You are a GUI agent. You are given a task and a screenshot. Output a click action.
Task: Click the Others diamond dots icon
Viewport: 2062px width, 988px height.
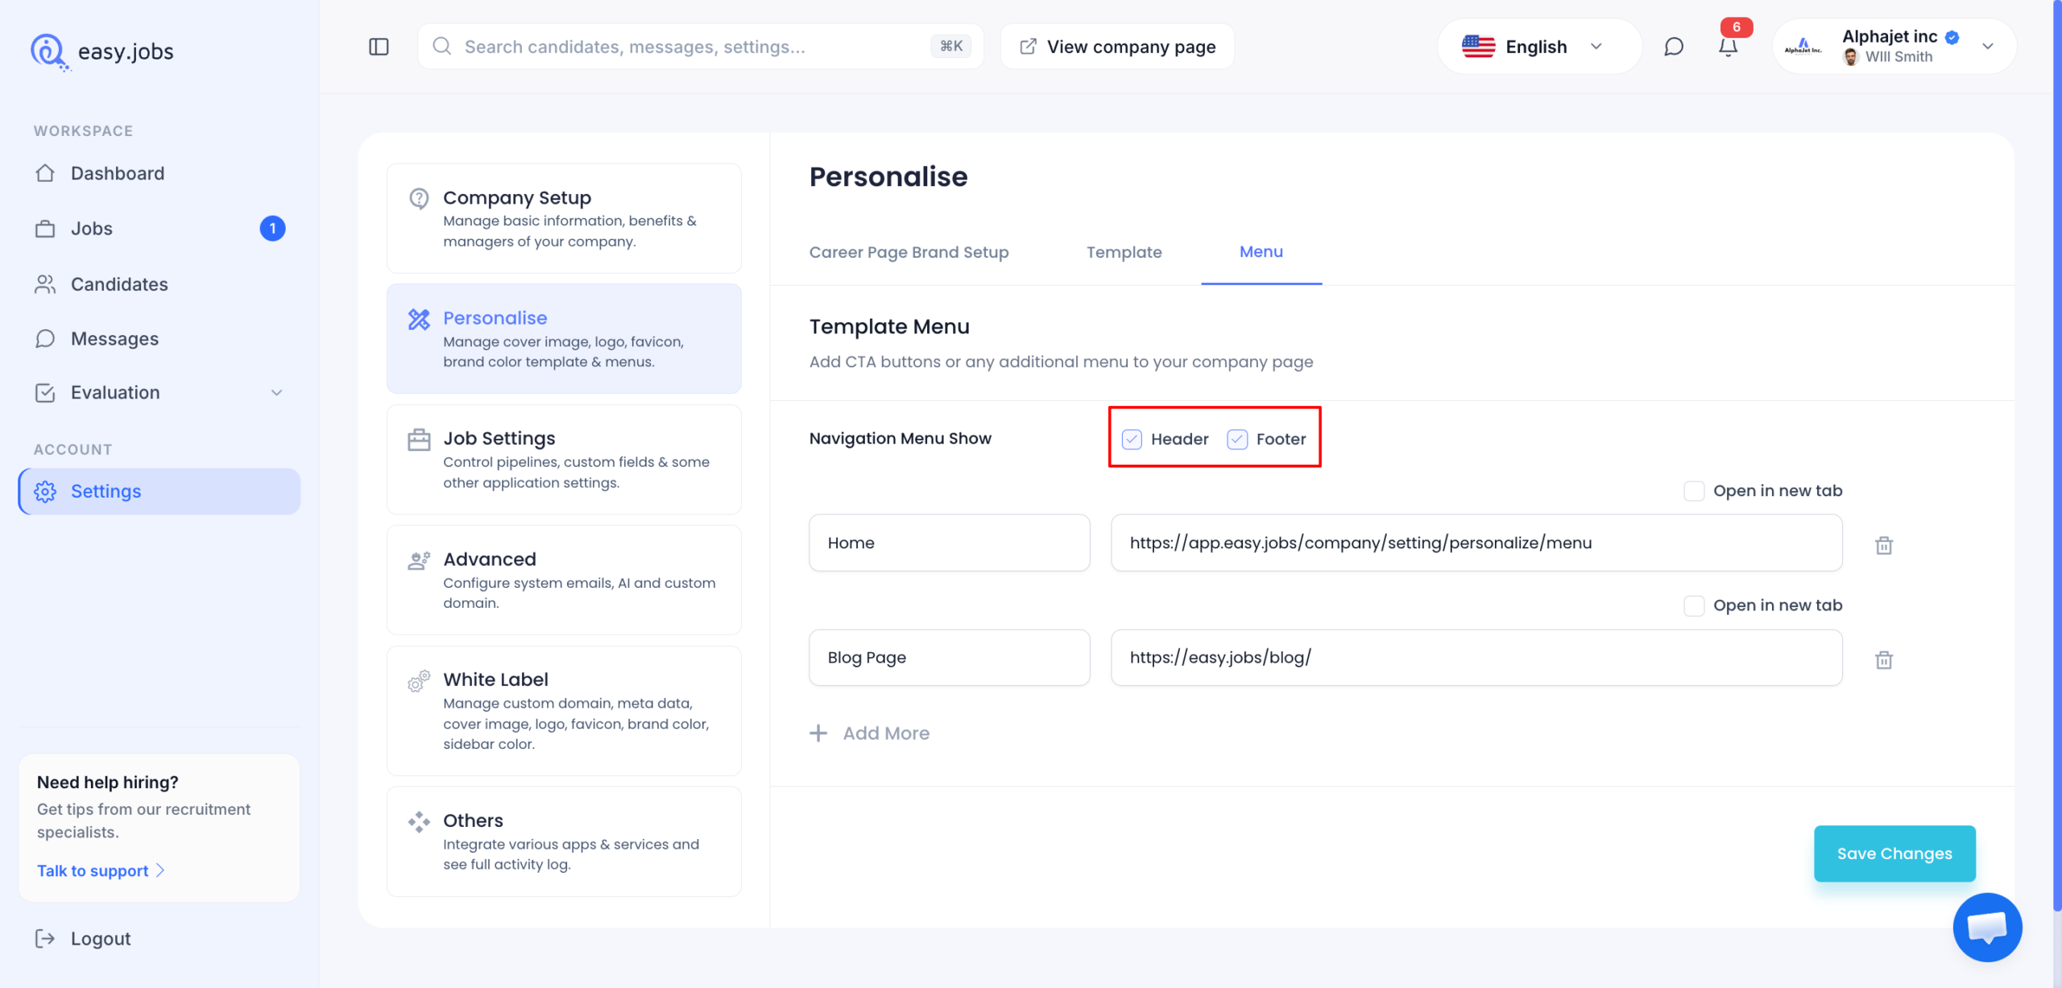419,822
